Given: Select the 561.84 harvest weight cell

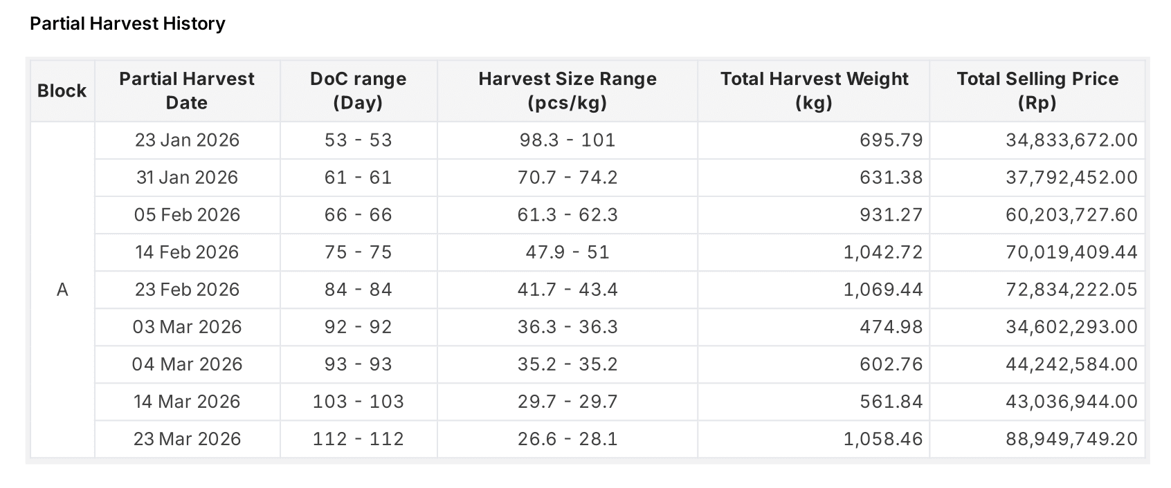Looking at the screenshot, I should click(891, 402).
